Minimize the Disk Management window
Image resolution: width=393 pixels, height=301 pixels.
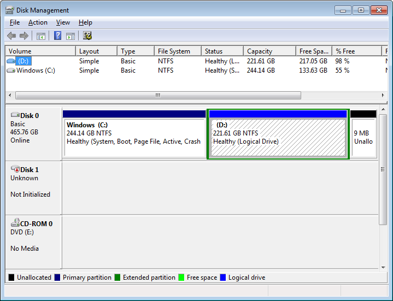[x=343, y=10]
